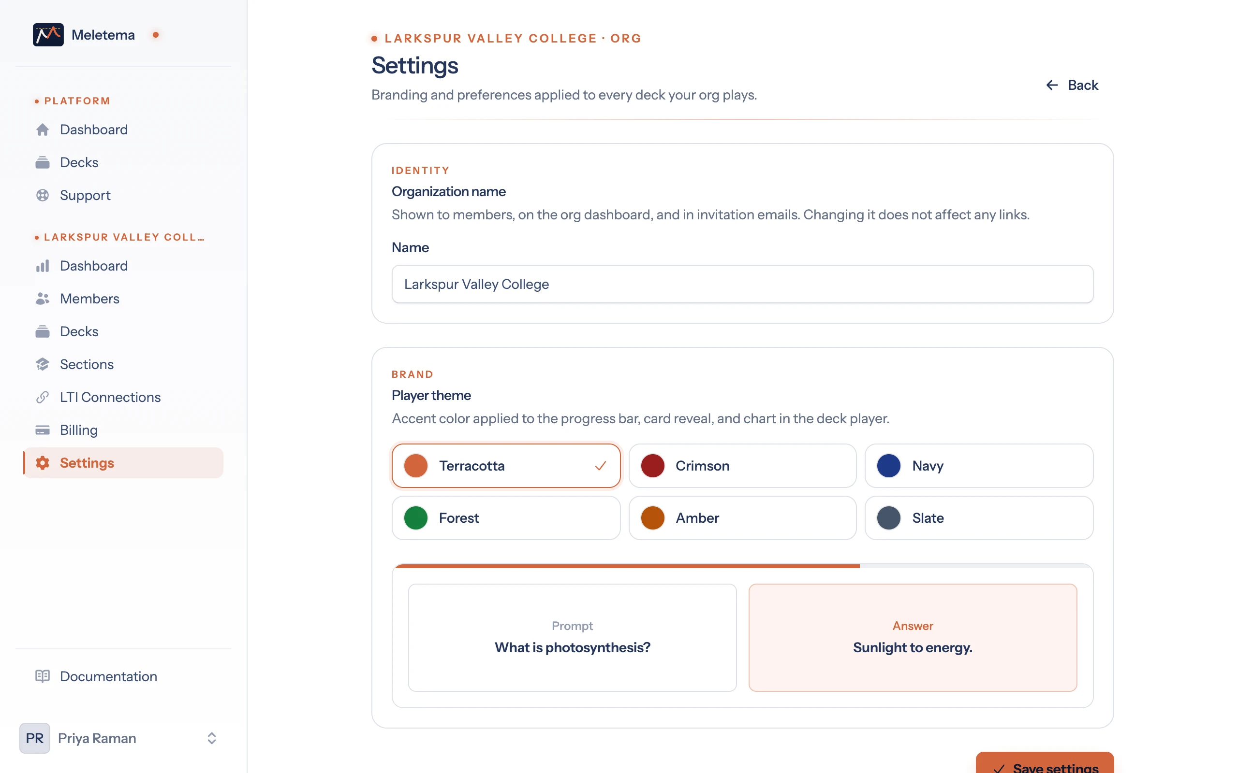Click the Answer preview card
Viewport: 1238px width, 773px height.
click(913, 638)
